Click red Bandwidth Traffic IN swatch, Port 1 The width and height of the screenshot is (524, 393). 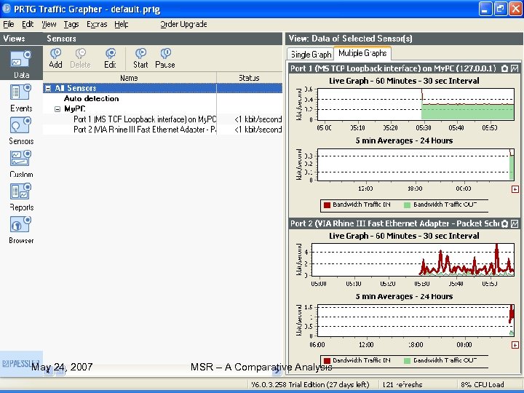[327, 205]
